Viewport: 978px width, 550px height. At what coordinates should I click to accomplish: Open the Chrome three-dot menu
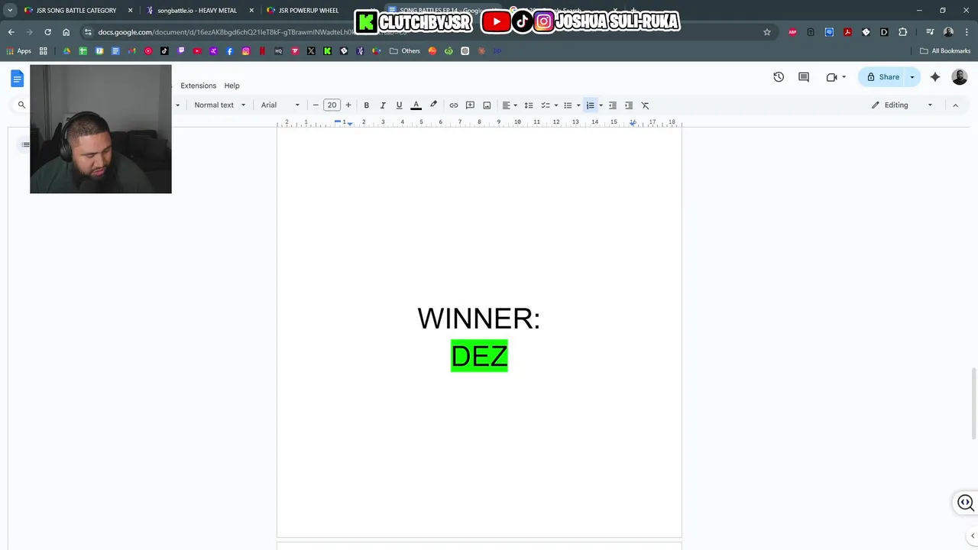[x=967, y=32]
